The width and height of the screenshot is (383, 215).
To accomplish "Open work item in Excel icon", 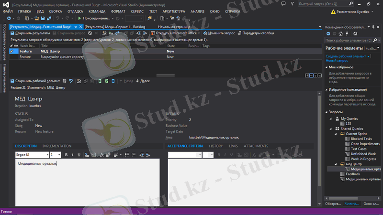I will click(x=100, y=81).
